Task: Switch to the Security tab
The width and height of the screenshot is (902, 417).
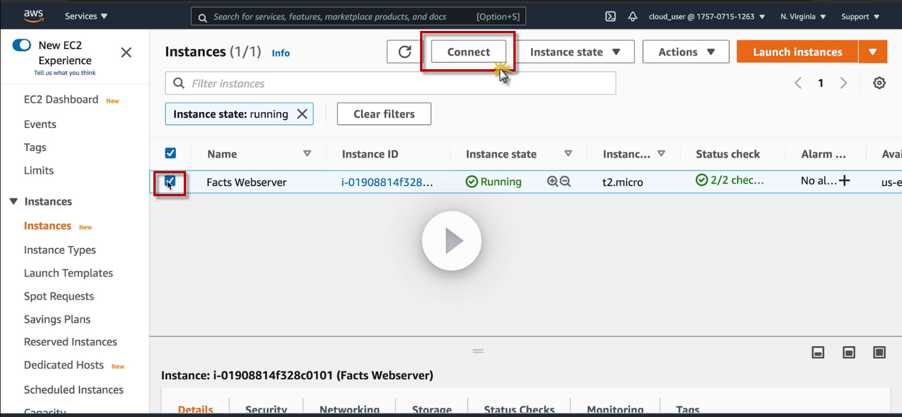Action: point(266,410)
